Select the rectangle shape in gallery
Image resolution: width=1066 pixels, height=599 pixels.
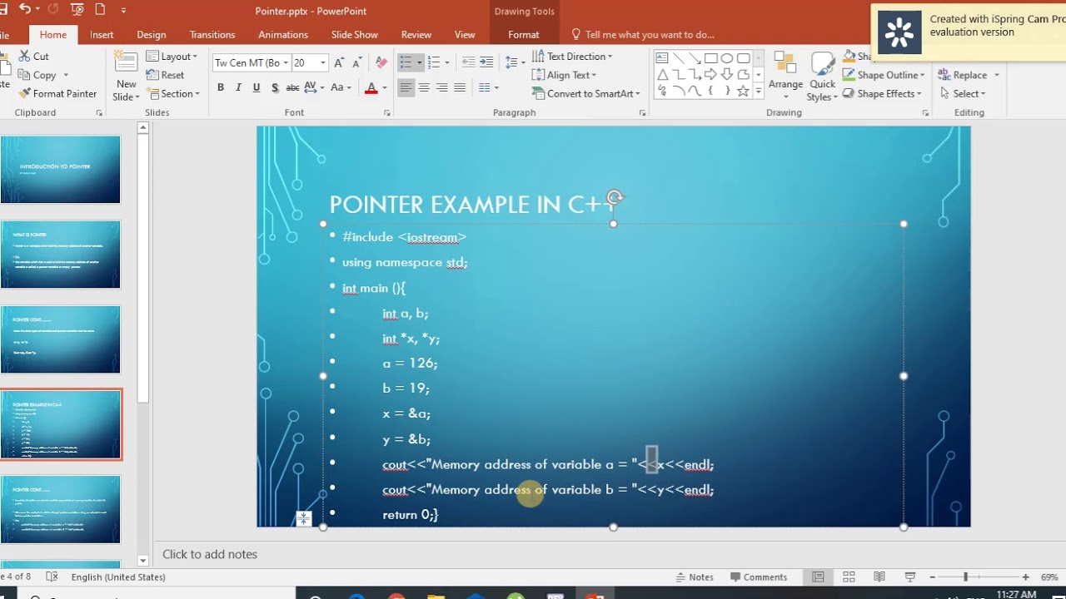pos(710,58)
